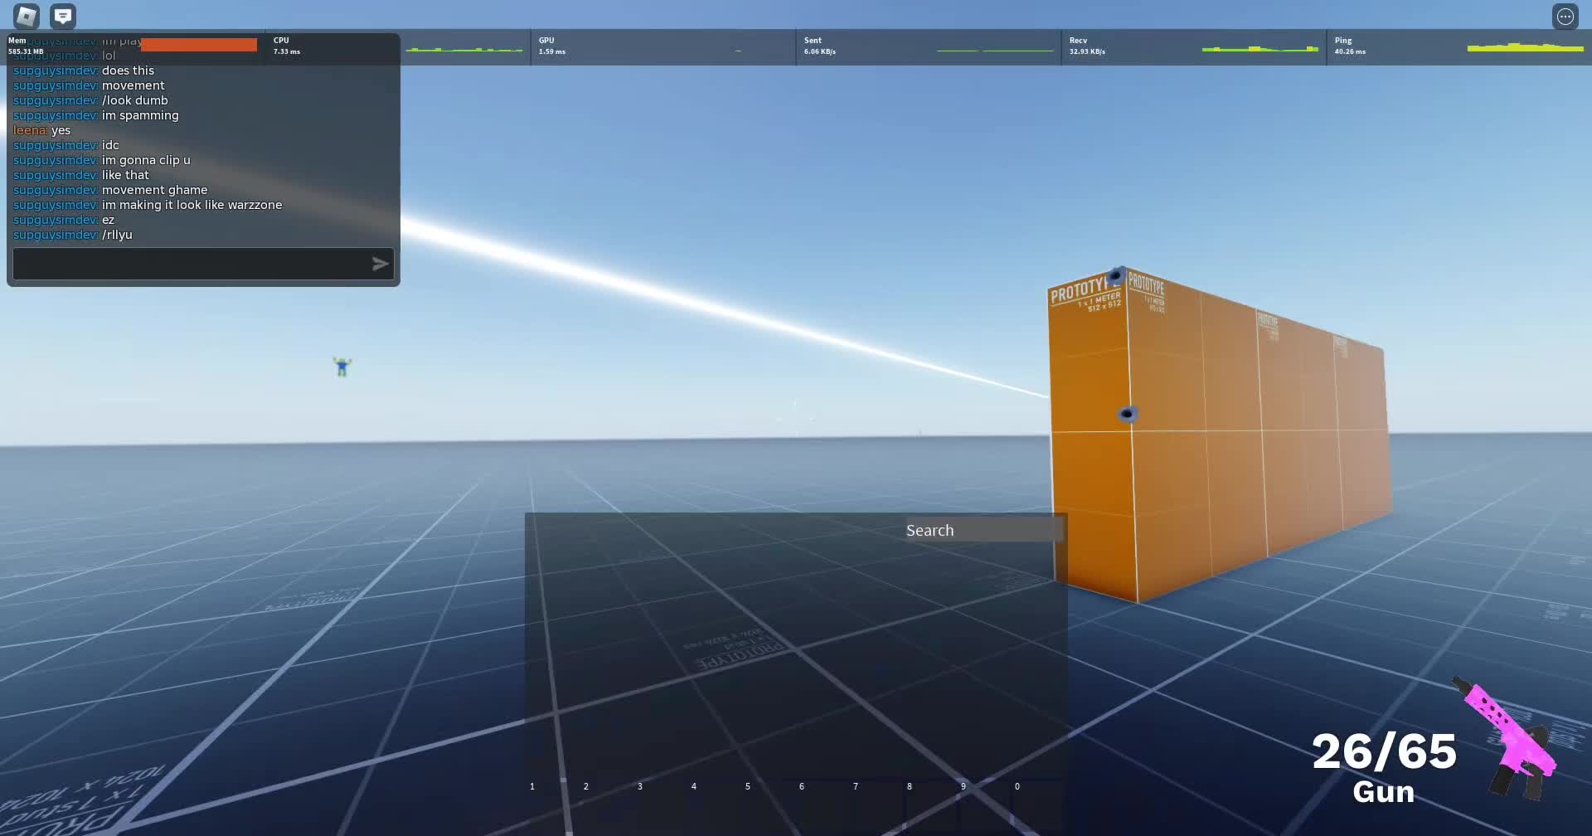The height and width of the screenshot is (836, 1592).
Task: Select chat text "like that"
Action: pos(125,175)
